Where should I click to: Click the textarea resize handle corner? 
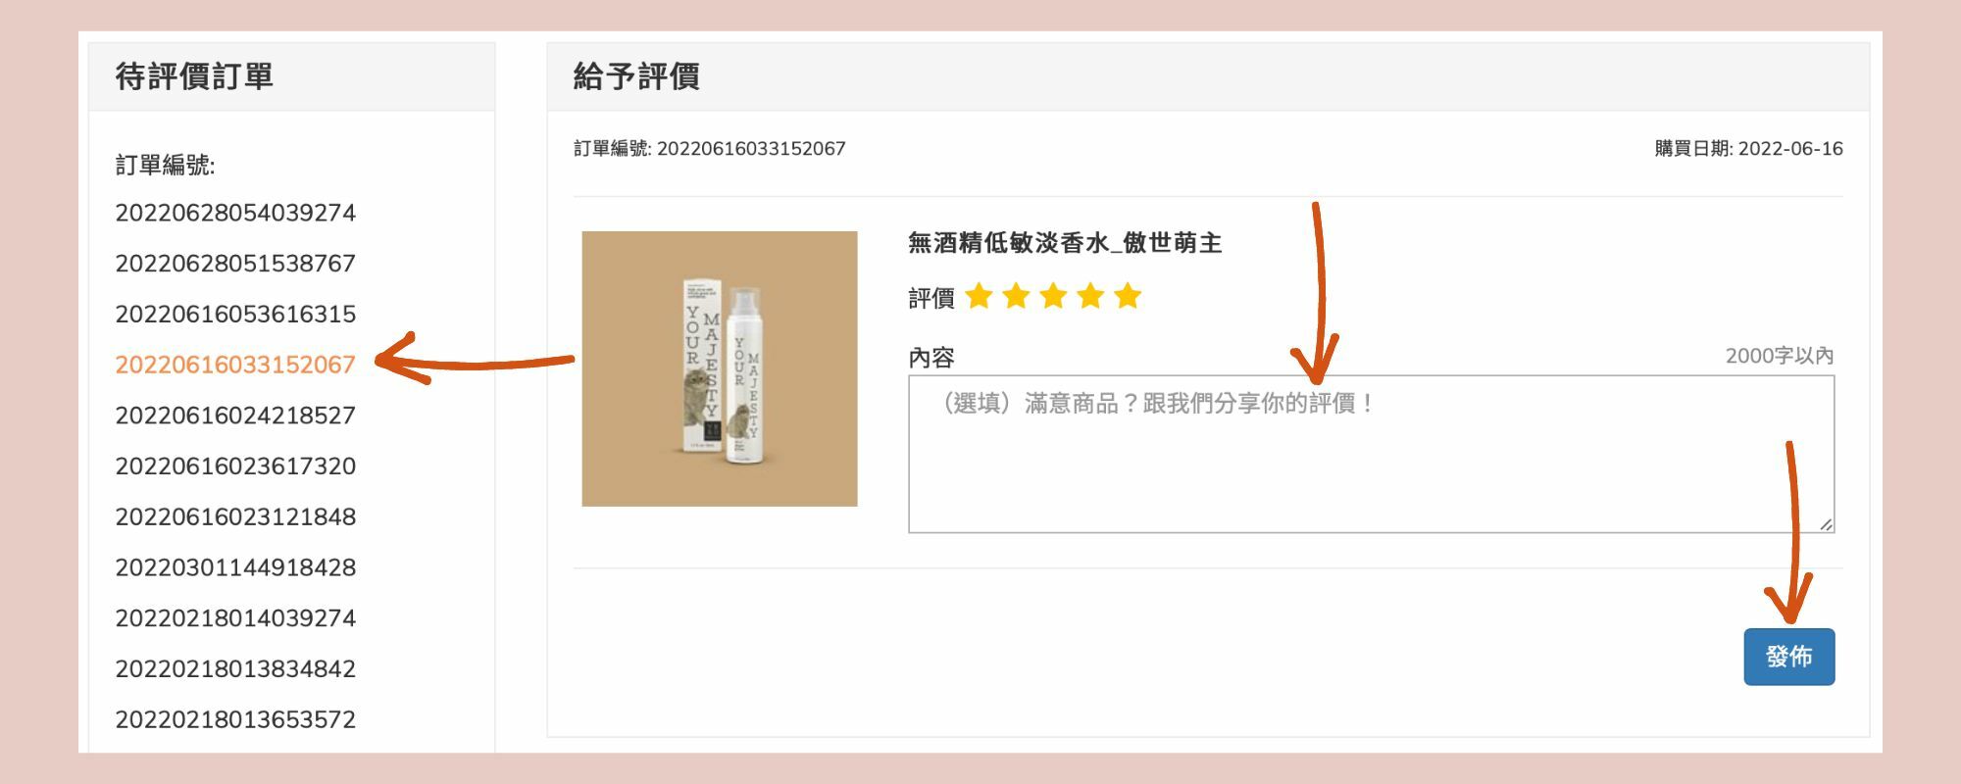1826,525
